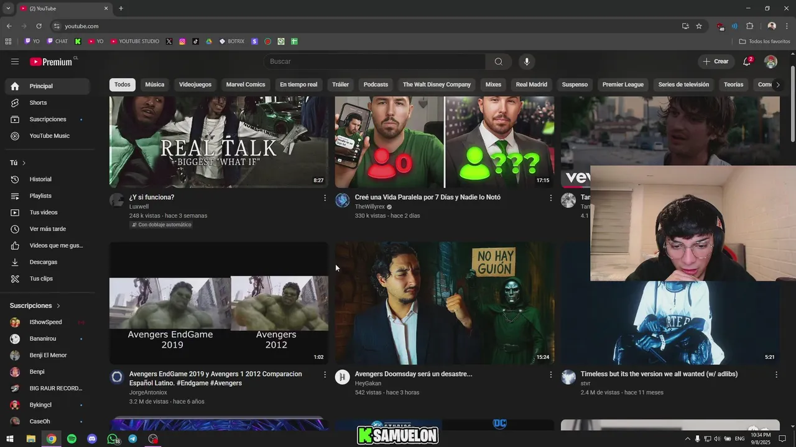Open Todos los favoritos folder

764,42
